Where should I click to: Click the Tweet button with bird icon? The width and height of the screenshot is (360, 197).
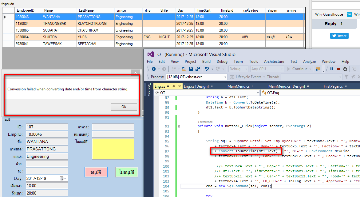click(x=339, y=36)
